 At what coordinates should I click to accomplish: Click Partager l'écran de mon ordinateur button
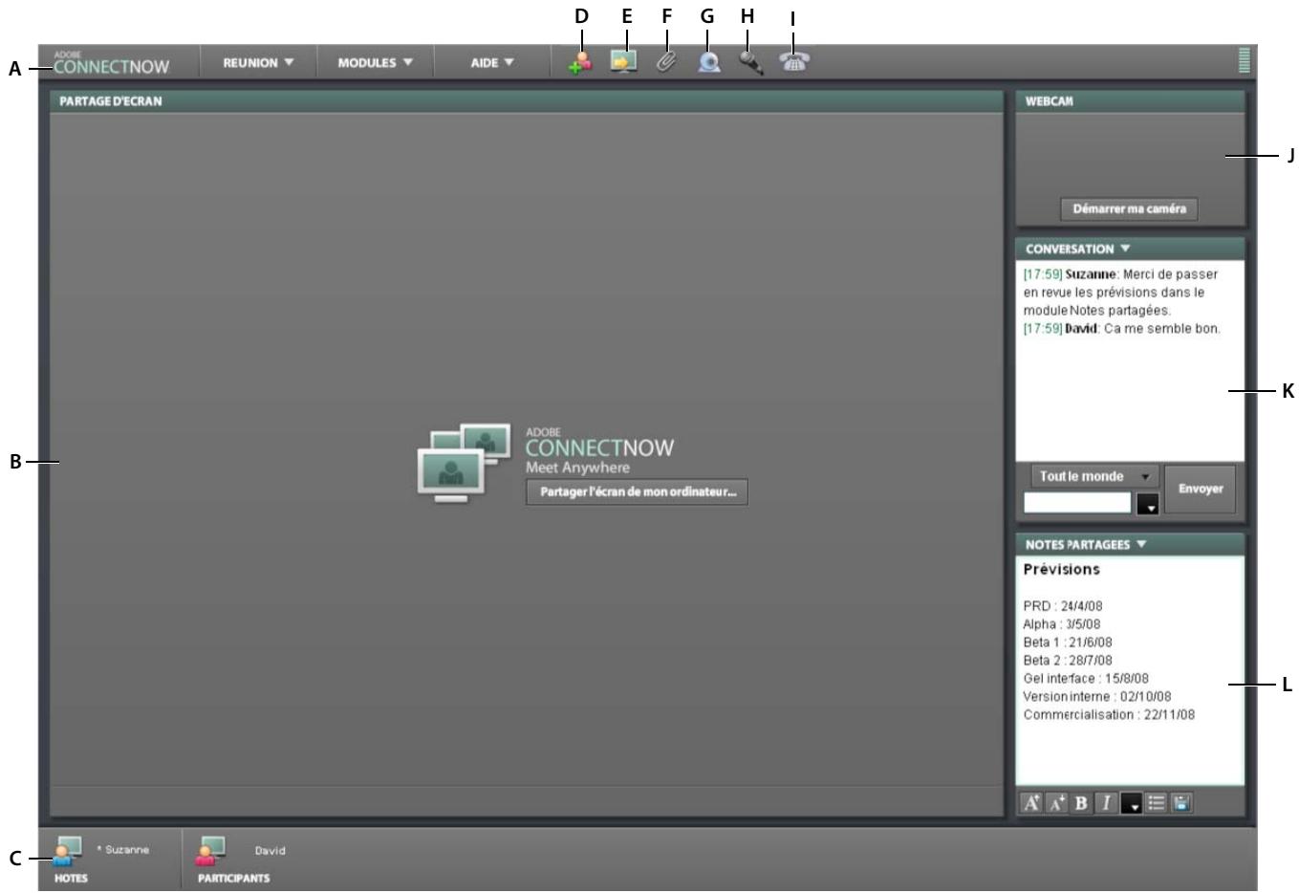pos(637,492)
